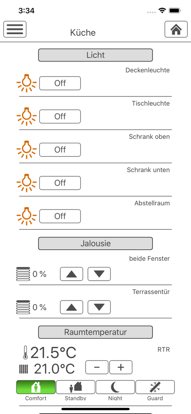191x414 pixels.
Task: Raise the Terrassentür blind
Action: point(72,307)
